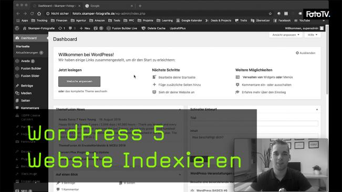Click the WordPress logo in admin bar
The width and height of the screenshot is (342, 192).
17,28
